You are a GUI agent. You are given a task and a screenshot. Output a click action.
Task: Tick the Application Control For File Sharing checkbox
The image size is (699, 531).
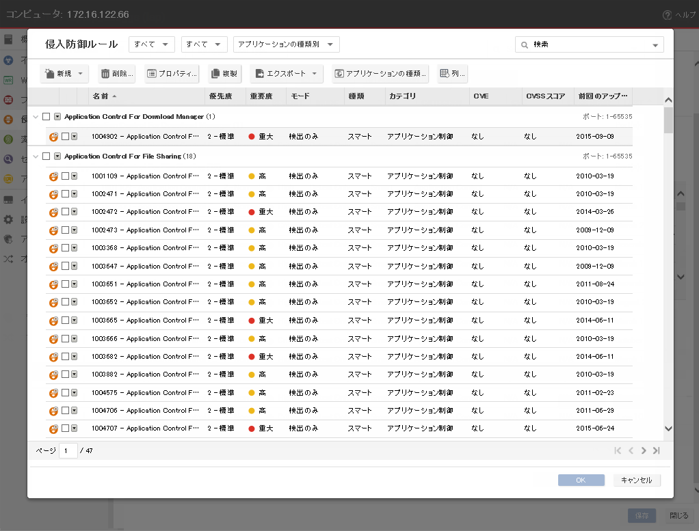pos(46,156)
